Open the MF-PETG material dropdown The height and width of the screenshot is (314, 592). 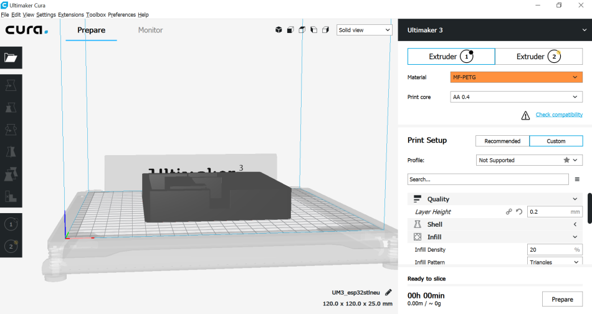click(x=516, y=77)
